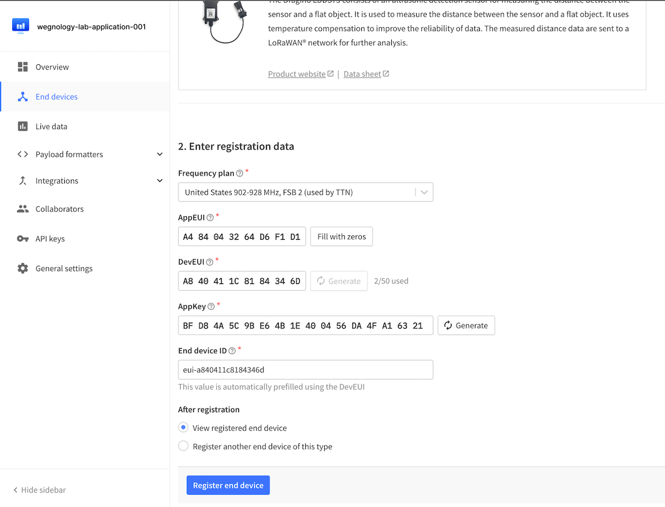
Task: Click the AppKey help question icon
Action: point(211,307)
